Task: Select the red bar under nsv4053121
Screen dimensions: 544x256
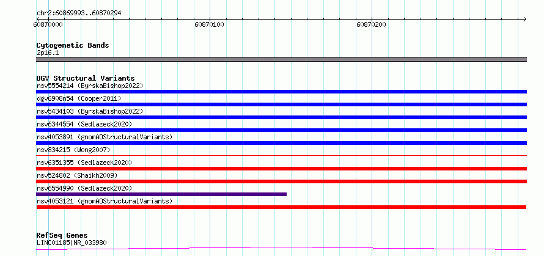Action: (x=281, y=207)
